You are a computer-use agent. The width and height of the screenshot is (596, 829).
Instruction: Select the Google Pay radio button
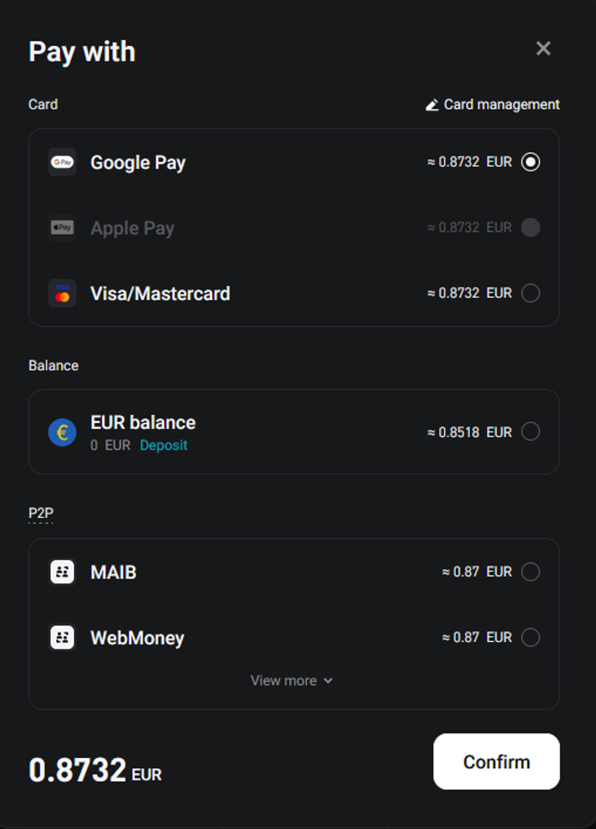point(530,162)
